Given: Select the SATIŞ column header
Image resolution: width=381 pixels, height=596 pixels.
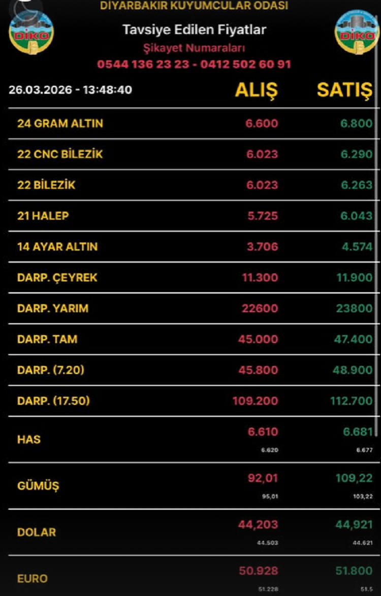Looking at the screenshot, I should tap(344, 90).
